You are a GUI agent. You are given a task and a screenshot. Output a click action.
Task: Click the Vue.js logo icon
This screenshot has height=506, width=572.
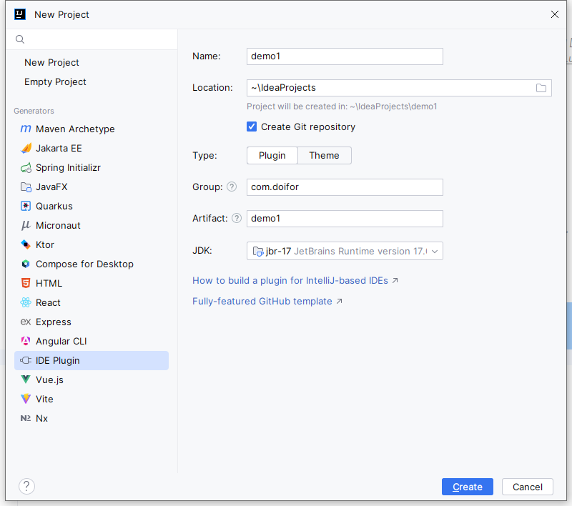tap(26, 379)
